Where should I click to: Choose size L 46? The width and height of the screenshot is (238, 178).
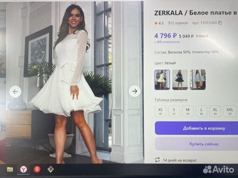point(201,111)
